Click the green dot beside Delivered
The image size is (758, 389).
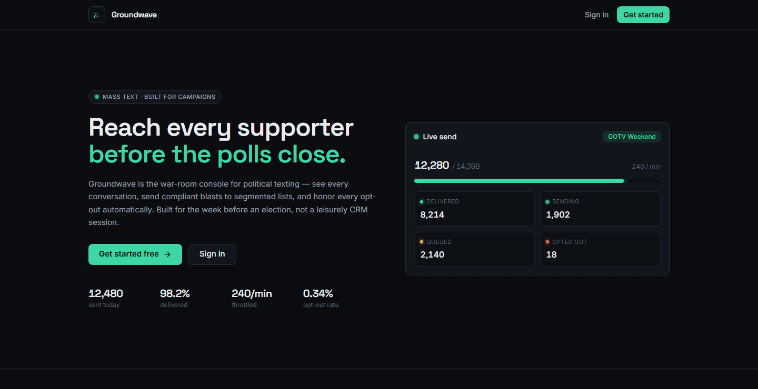pyautogui.click(x=422, y=202)
